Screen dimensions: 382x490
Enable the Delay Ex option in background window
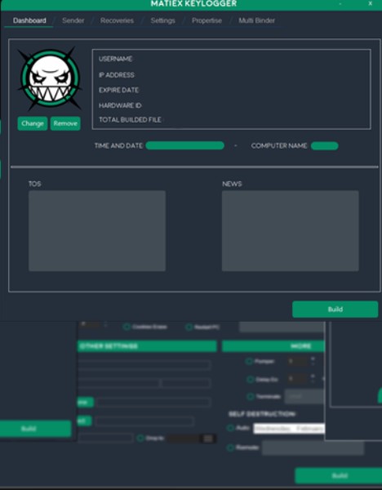click(251, 380)
